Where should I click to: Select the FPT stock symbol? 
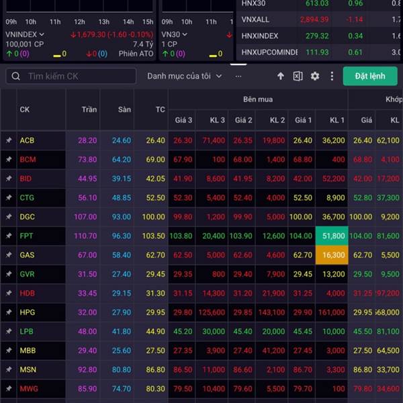26,236
